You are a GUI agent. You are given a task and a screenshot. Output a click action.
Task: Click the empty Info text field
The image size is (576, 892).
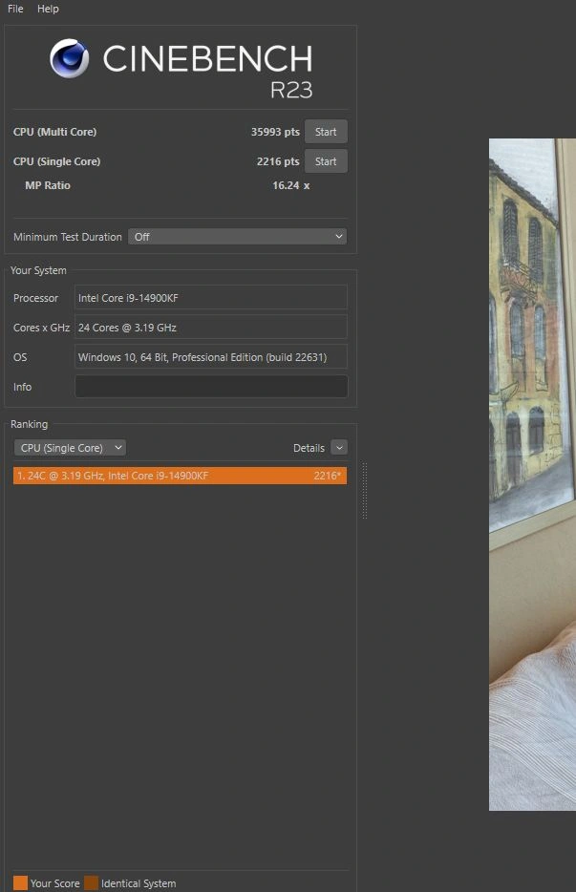[x=211, y=387]
